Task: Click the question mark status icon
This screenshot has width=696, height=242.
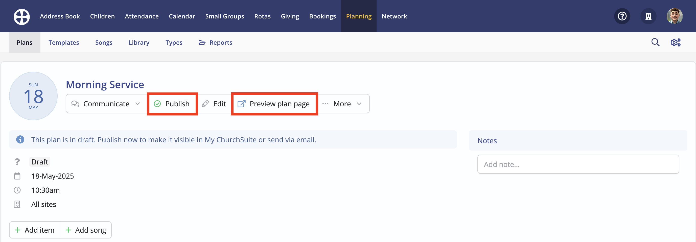Action: (17, 162)
